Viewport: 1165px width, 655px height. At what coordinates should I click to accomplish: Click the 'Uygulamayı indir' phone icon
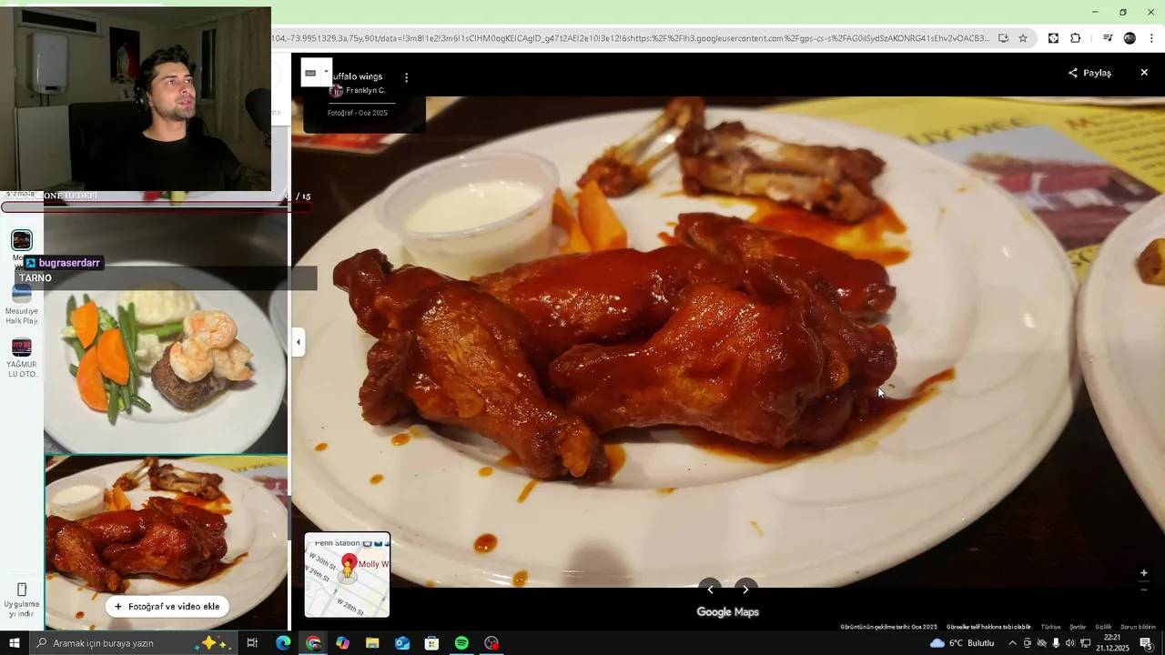(22, 589)
